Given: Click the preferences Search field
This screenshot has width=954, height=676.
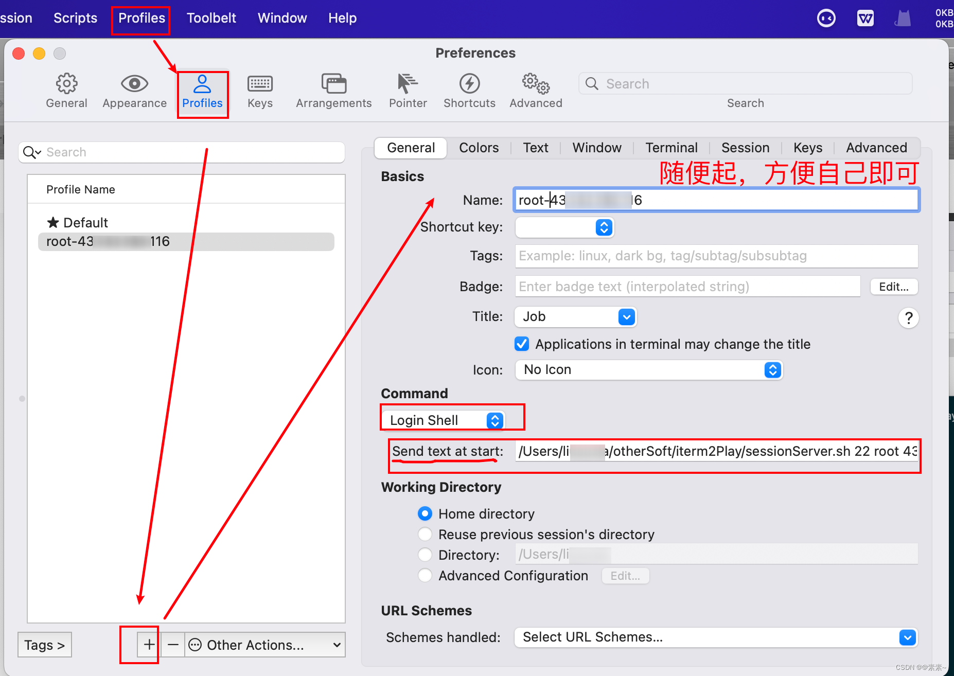Looking at the screenshot, I should click(x=745, y=84).
